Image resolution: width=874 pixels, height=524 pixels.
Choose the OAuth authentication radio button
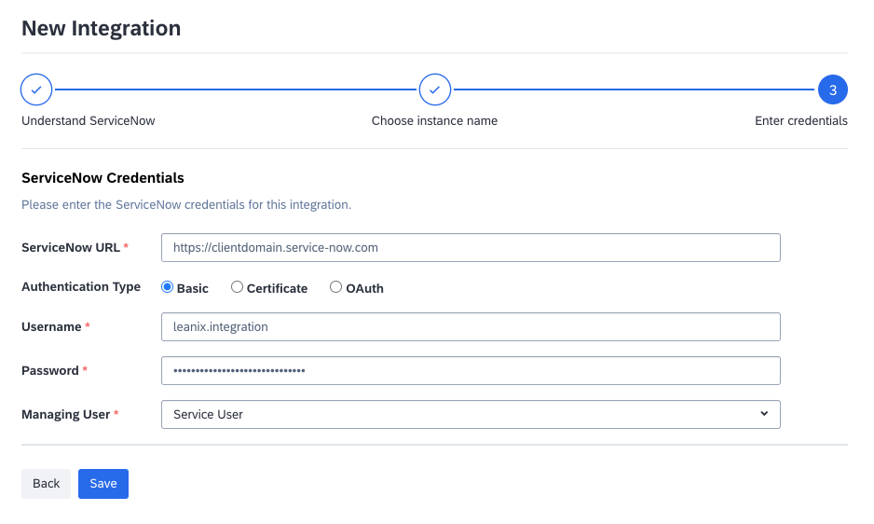[335, 287]
